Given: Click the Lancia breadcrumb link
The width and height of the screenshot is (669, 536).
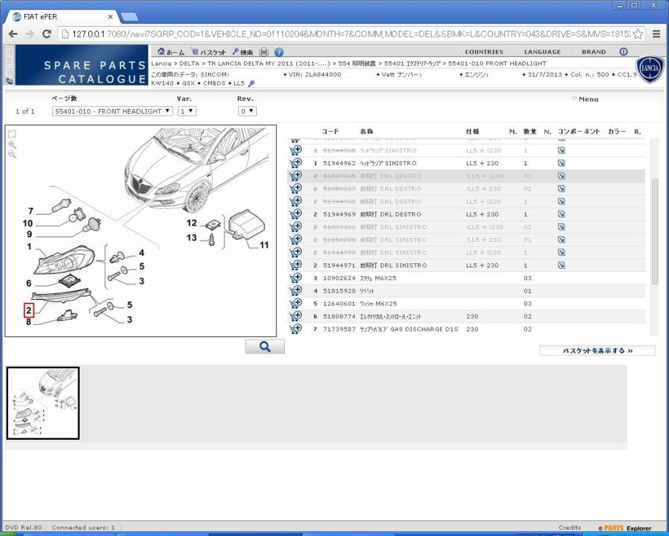Looking at the screenshot, I should pyautogui.click(x=161, y=63).
